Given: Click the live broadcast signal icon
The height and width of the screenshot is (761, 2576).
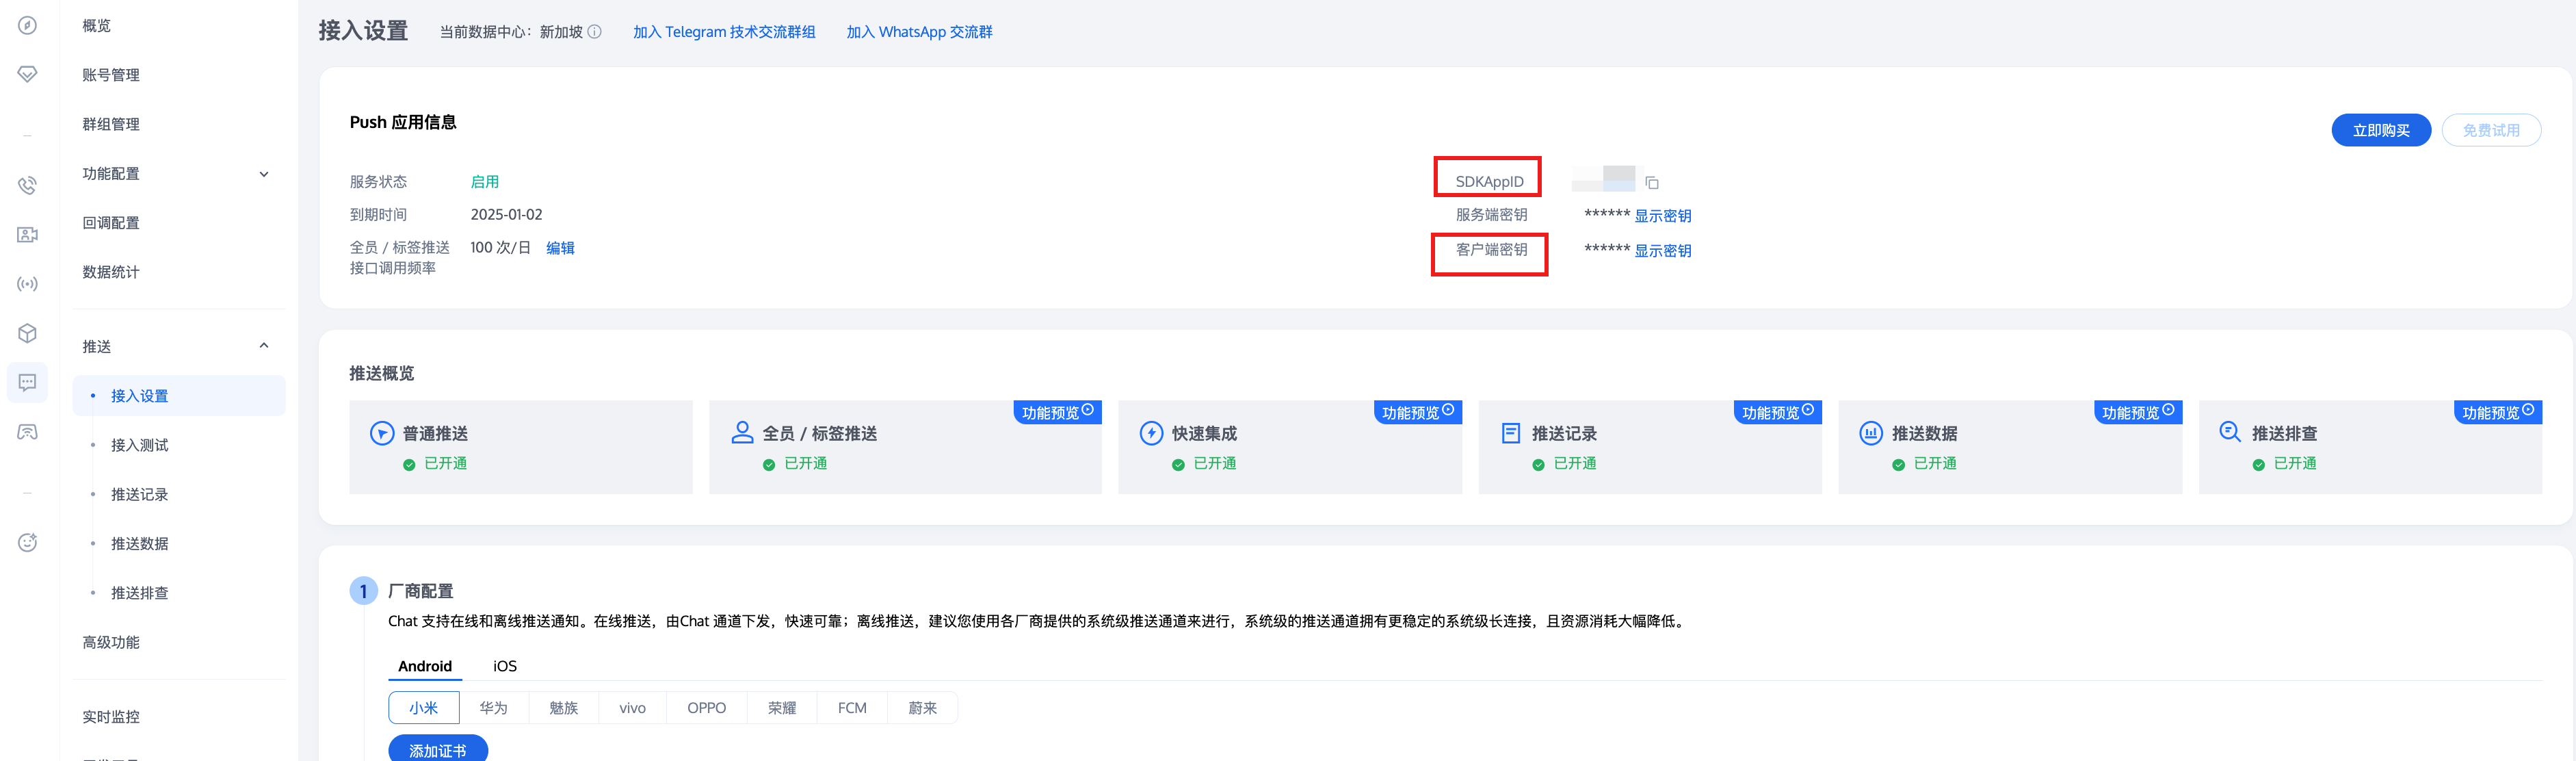Looking at the screenshot, I should tap(27, 284).
